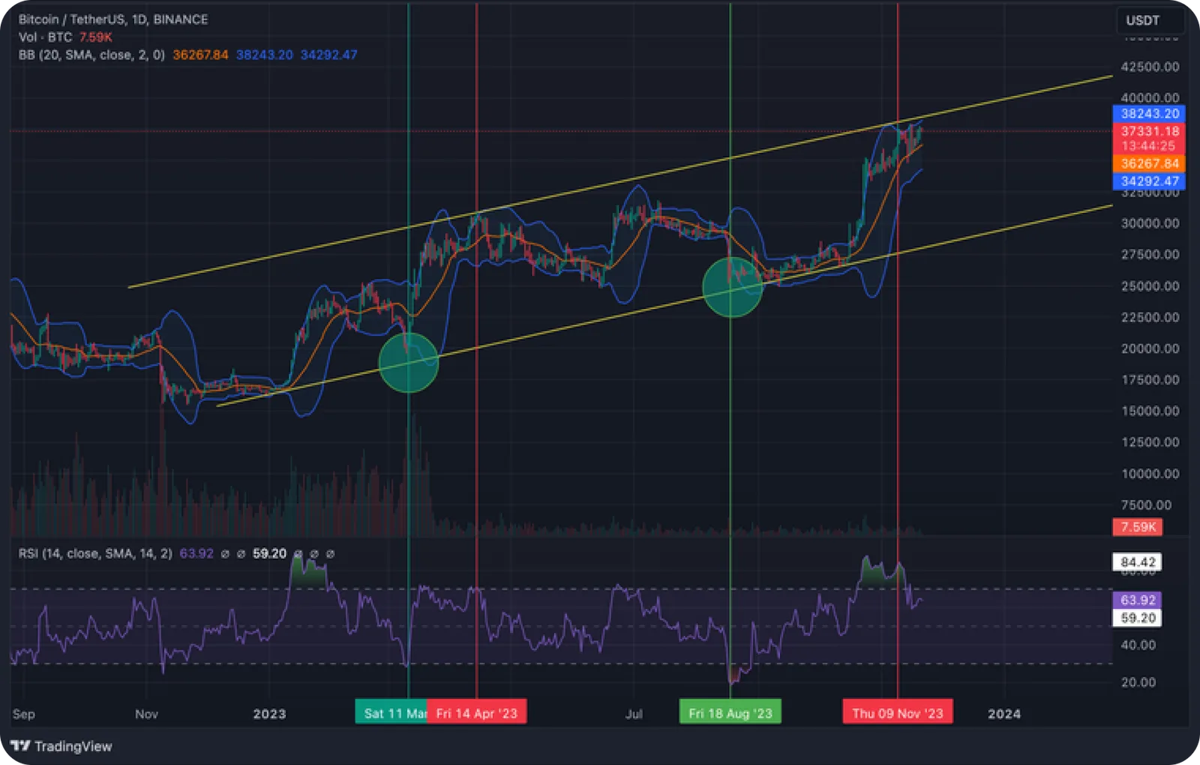Image resolution: width=1200 pixels, height=765 pixels.
Task: Click the Sat 11 Mar date label
Action: pyautogui.click(x=391, y=712)
